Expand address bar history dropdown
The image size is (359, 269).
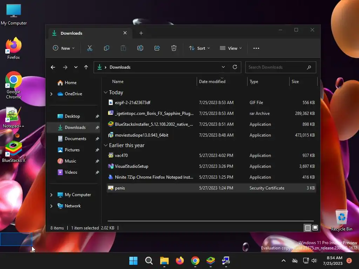pyautogui.click(x=223, y=67)
